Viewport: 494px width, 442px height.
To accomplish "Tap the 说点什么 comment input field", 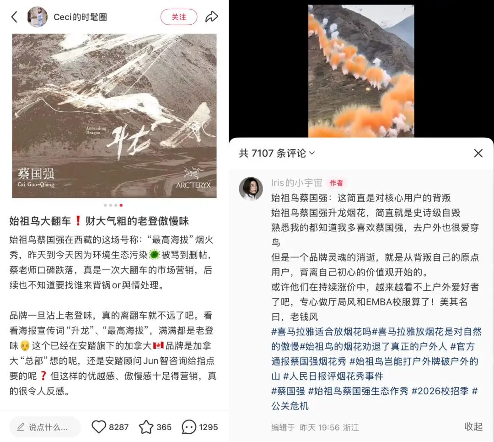I will click(45, 427).
